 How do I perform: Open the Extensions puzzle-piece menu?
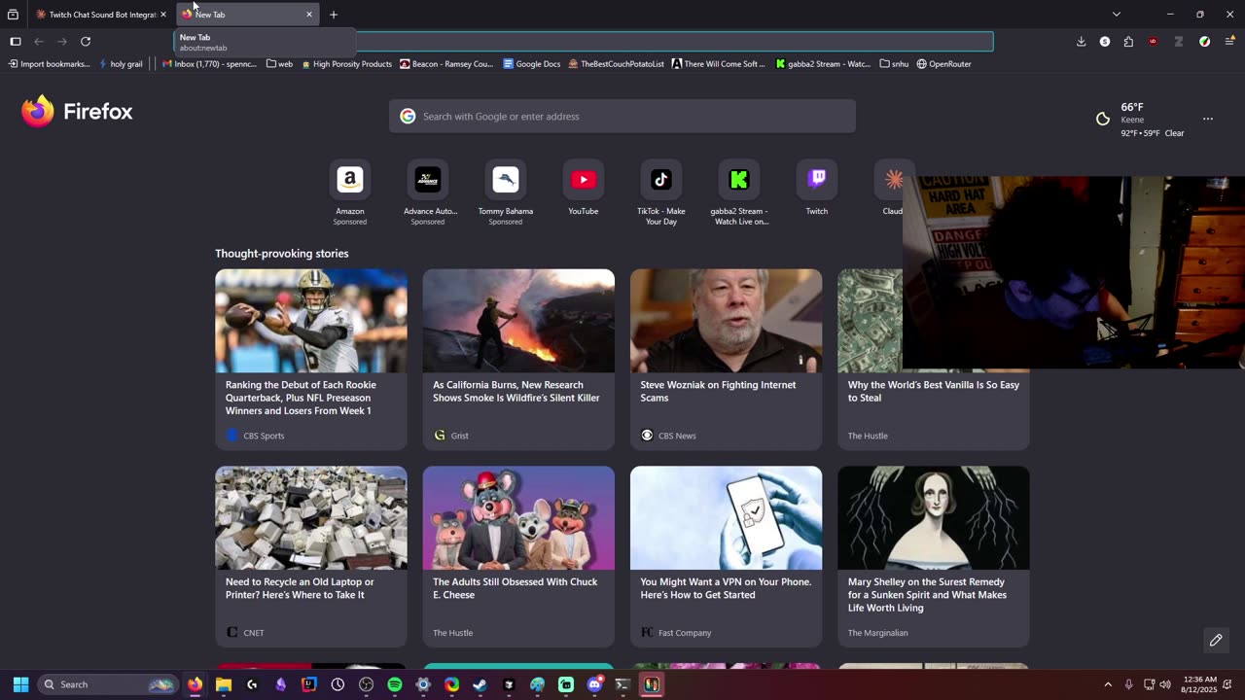pyautogui.click(x=1128, y=42)
